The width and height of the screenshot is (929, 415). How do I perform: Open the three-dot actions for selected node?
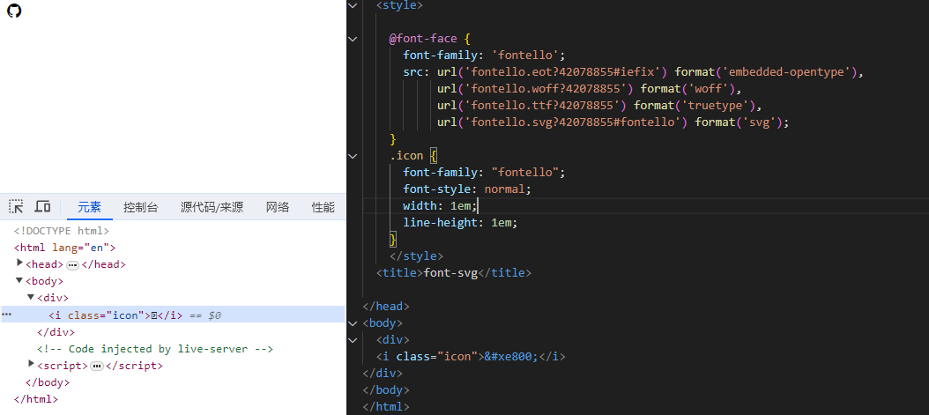(6, 315)
